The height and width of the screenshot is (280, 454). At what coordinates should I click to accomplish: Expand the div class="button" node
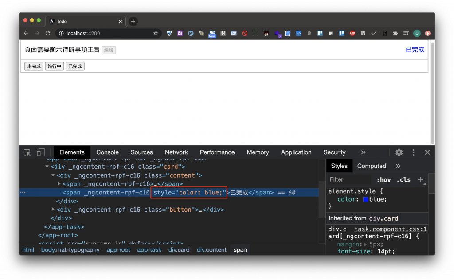click(53, 209)
